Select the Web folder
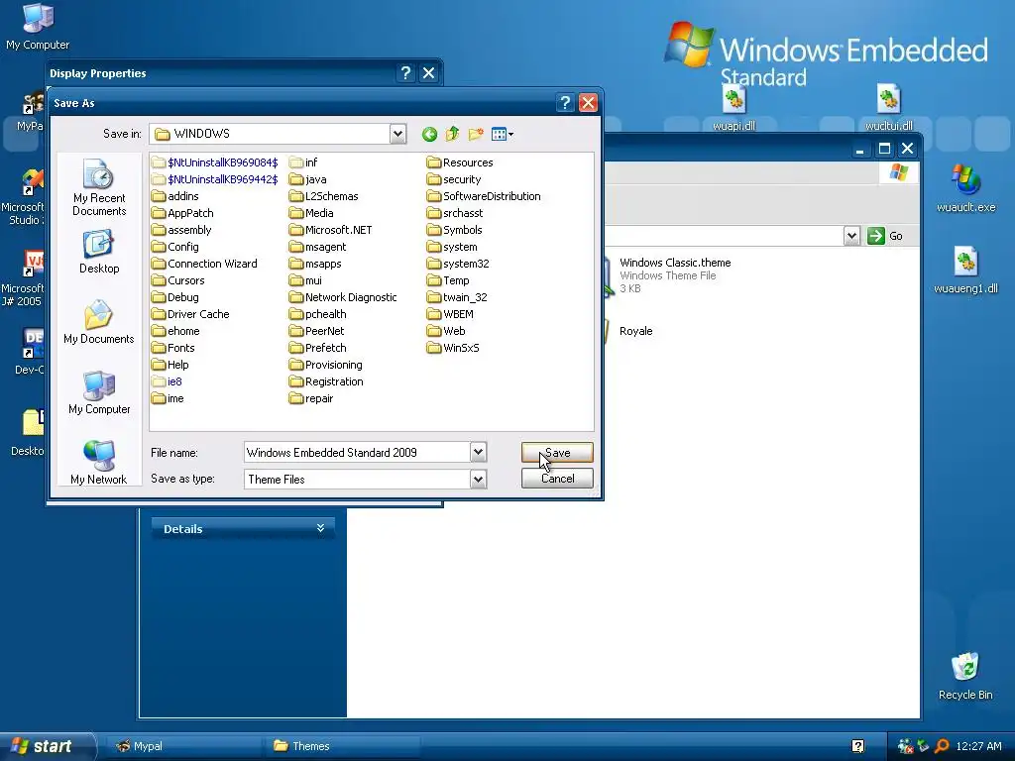Viewport: 1015px width, 761px height. 447,331
